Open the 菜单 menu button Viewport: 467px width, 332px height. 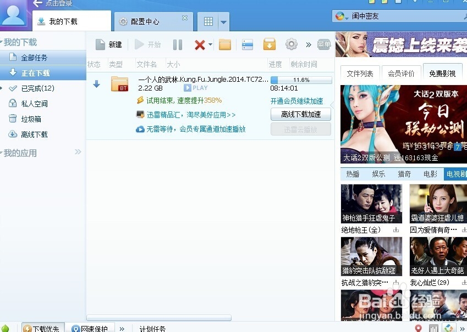click(324, 44)
